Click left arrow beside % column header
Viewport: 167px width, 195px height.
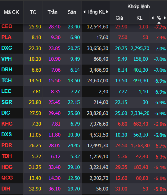(153, 18)
